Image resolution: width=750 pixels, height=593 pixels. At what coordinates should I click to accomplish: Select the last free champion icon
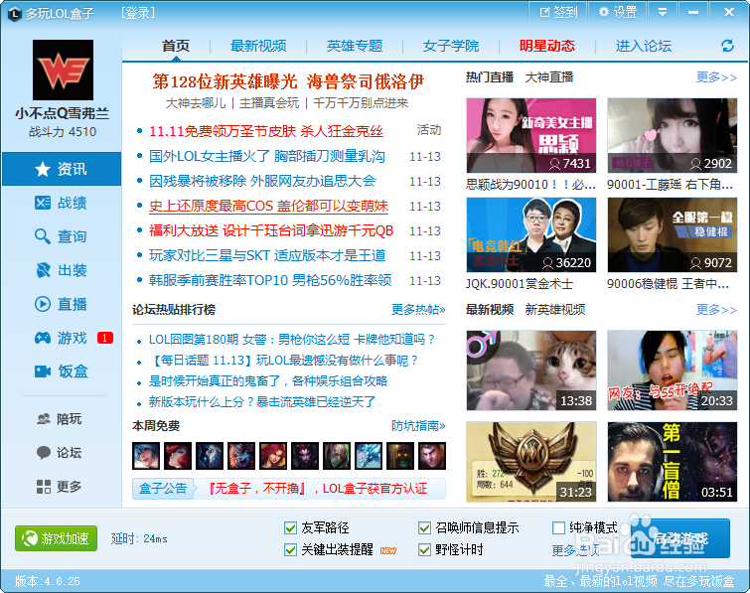coord(432,456)
